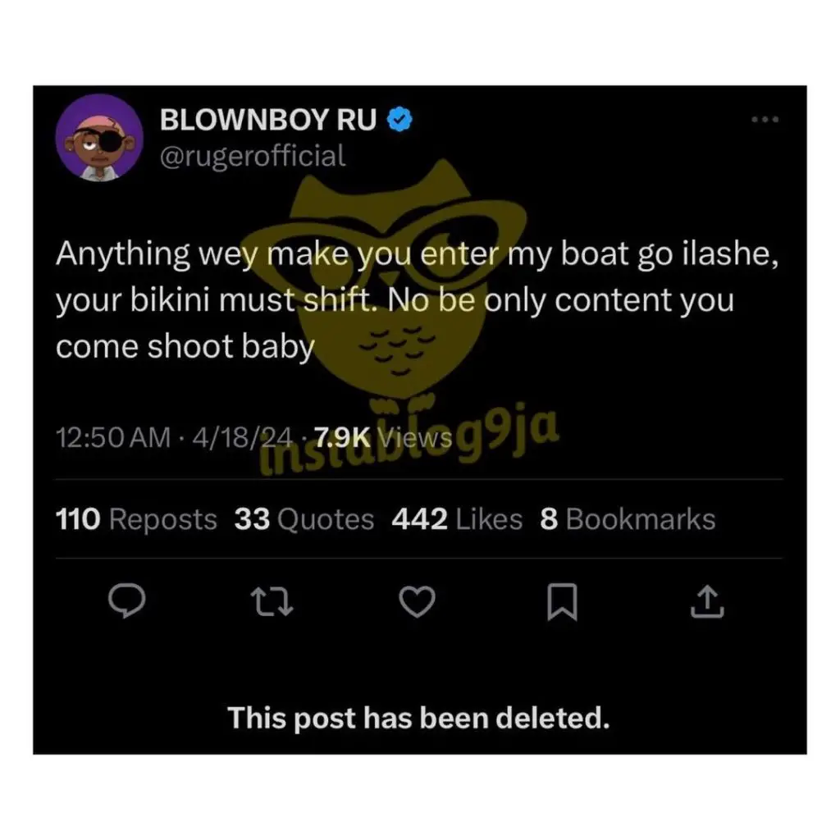Click the 'This post has been deleted' notice
The image size is (840, 840).
(x=419, y=718)
